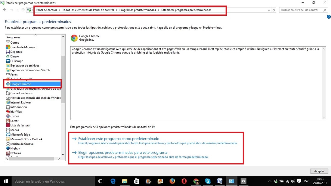
Task: Go up one level with up arrow
Action: click(23, 10)
